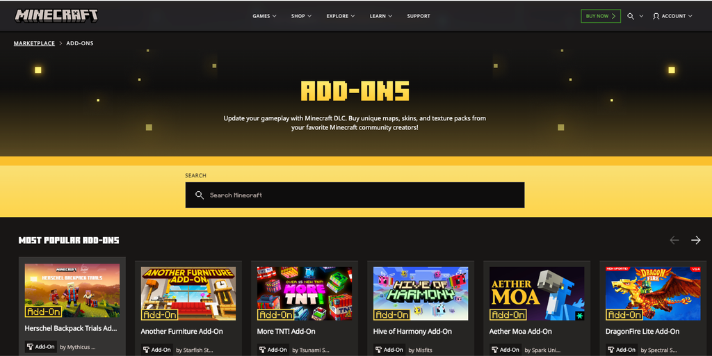
Task: Click the DragonFire Lite Add-On title
Action: [x=642, y=332]
